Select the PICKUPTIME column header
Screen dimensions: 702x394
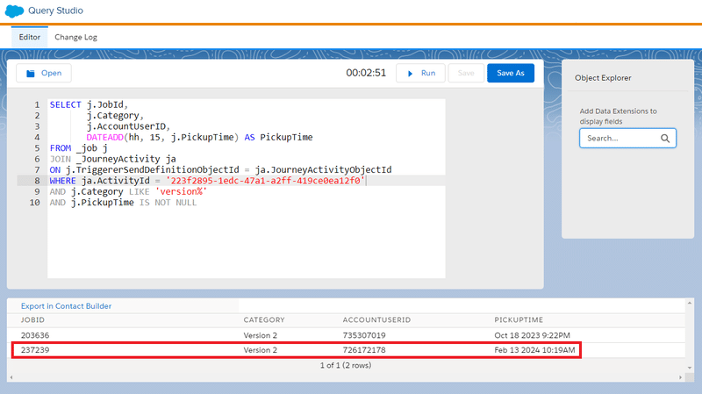point(519,320)
